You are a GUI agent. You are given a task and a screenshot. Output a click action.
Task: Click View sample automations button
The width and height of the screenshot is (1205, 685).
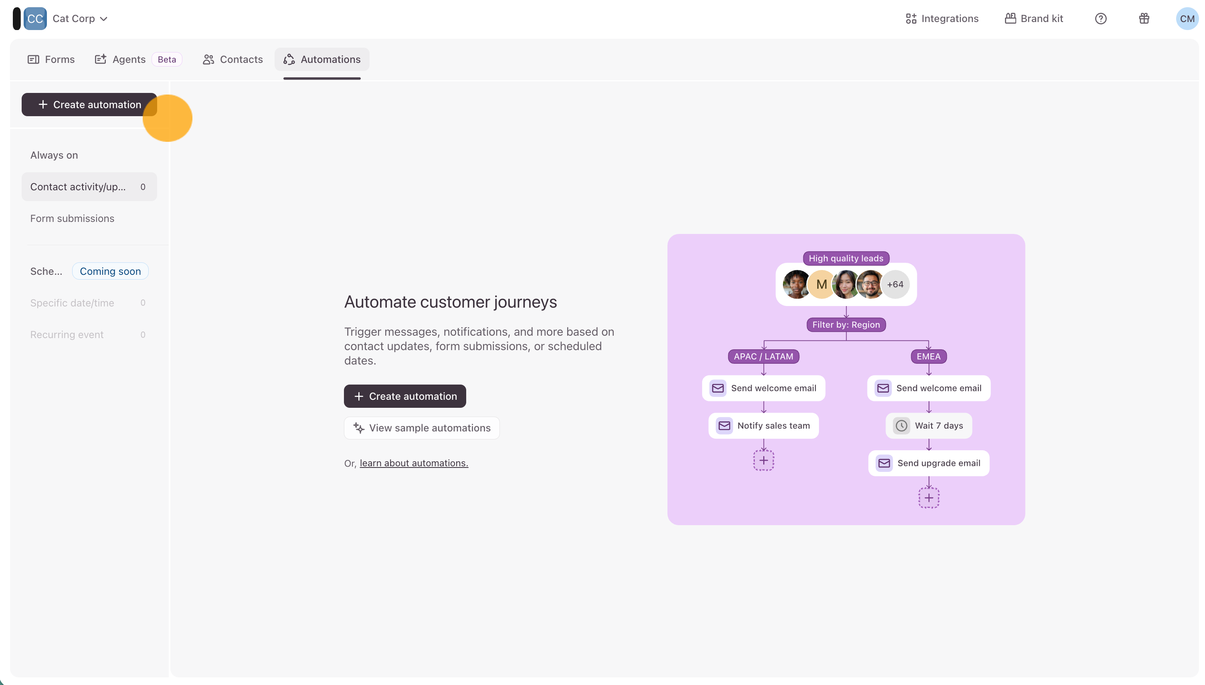[422, 428]
